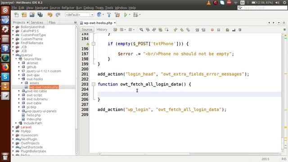This screenshot has height=162, width=288.
Task: Click the Search field in top right
Action: (262, 8)
